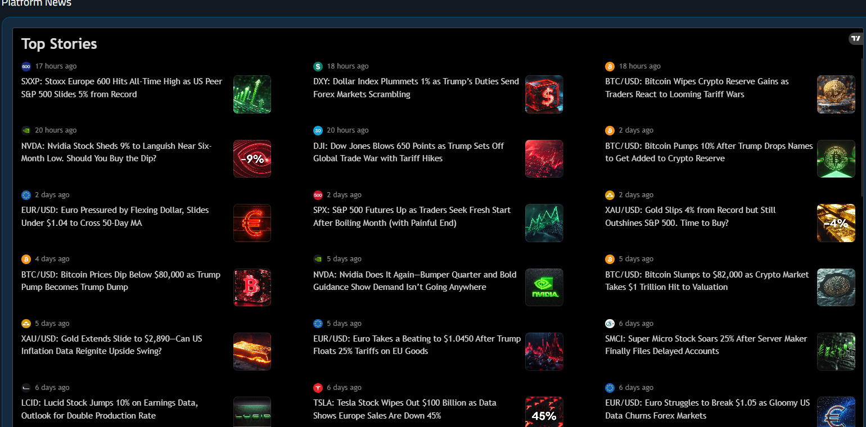This screenshot has height=427, width=866.
Task: Open Nvidia -9% red thumbnail
Action: click(x=252, y=158)
